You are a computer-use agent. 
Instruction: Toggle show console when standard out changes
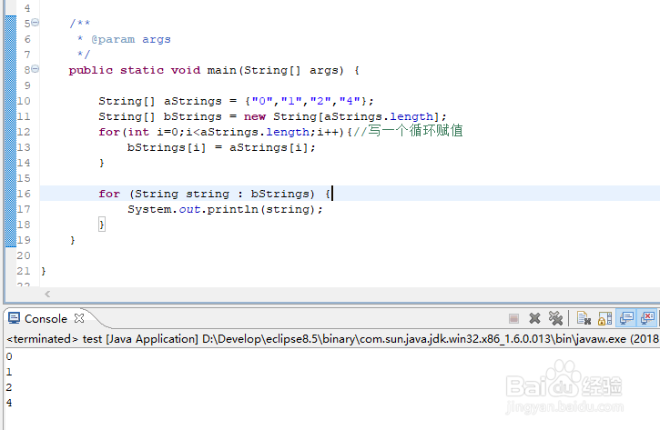[x=626, y=318]
